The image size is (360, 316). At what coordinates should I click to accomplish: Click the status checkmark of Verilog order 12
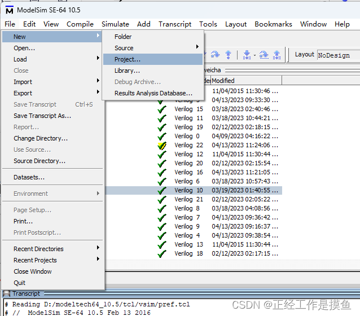pyautogui.click(x=162, y=154)
